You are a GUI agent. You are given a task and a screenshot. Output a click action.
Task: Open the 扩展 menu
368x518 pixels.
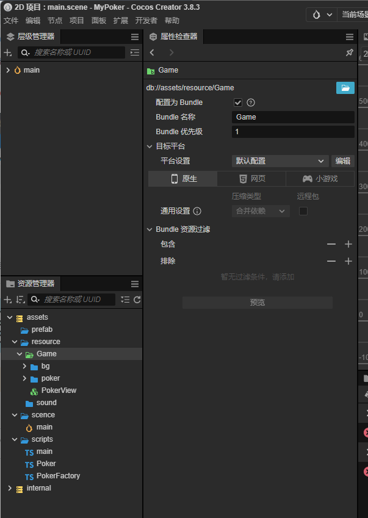pos(121,21)
